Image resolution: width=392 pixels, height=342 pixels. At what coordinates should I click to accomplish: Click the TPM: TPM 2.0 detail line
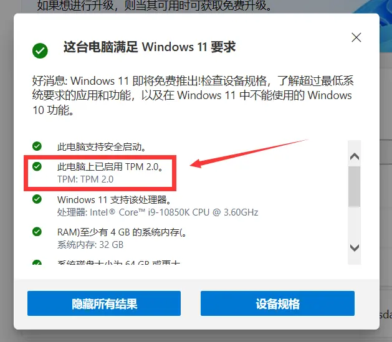[85, 179]
